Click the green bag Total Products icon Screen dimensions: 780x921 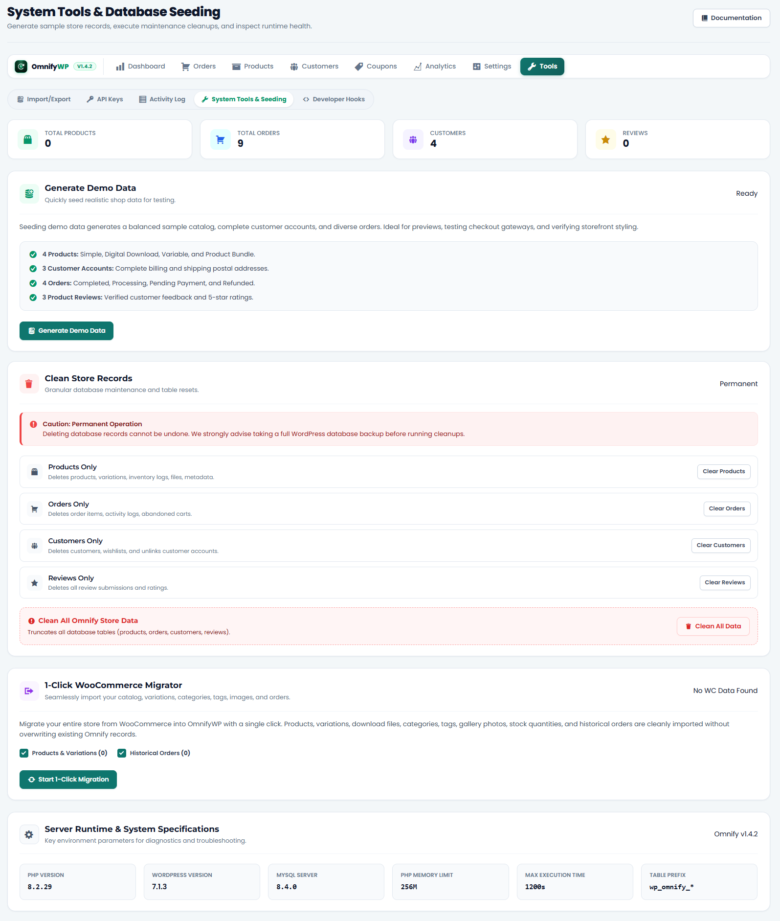28,139
